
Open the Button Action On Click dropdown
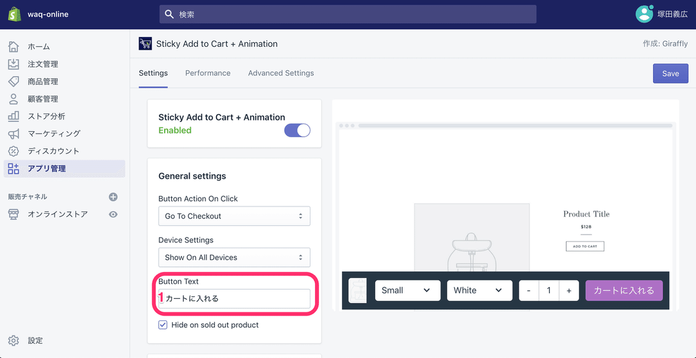click(234, 216)
